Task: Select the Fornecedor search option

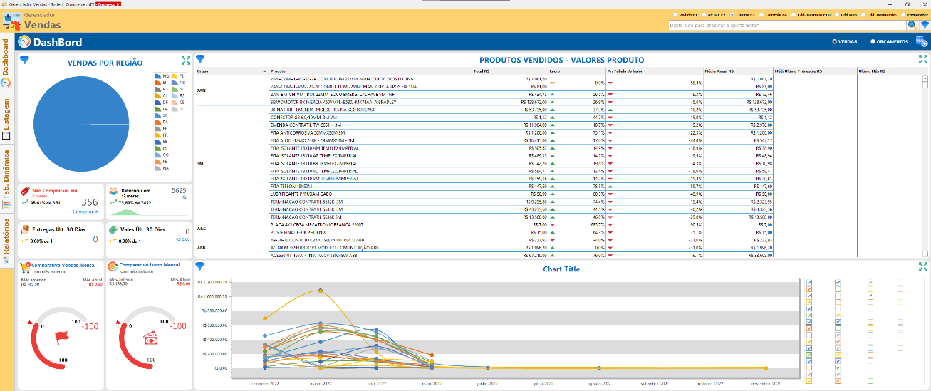Action: (x=903, y=14)
